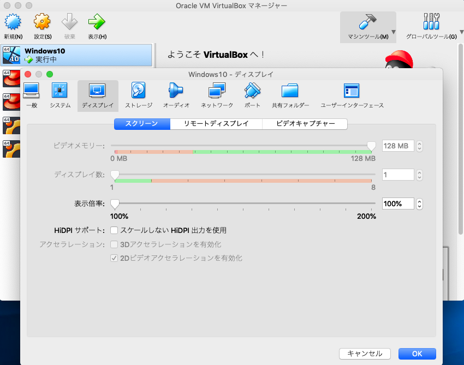Image resolution: width=464 pixels, height=365 pixels.
Task: Toggle 2Dビデオアクセラレーションを有効化 checkbox
Action: tap(114, 258)
